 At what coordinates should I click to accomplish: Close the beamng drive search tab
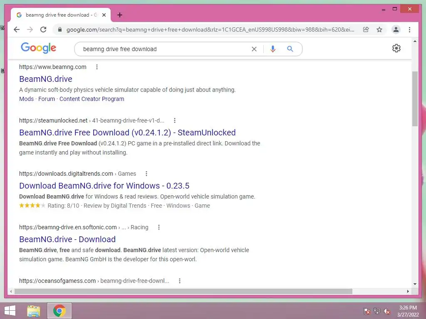(104, 15)
